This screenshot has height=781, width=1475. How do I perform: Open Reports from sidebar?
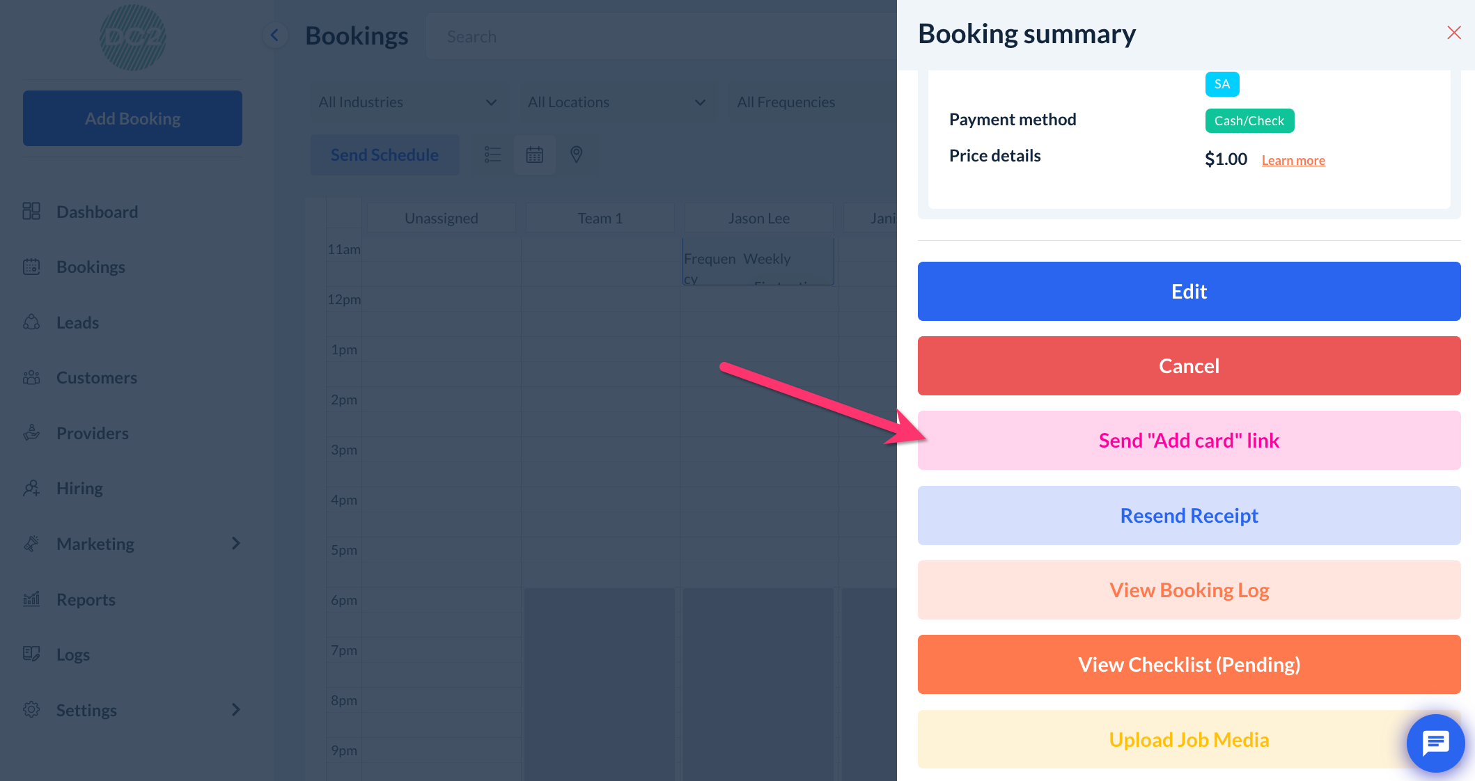(86, 599)
